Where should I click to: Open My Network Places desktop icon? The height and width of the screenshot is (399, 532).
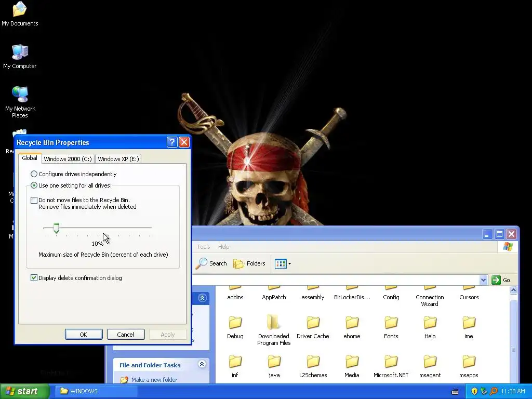(x=20, y=102)
